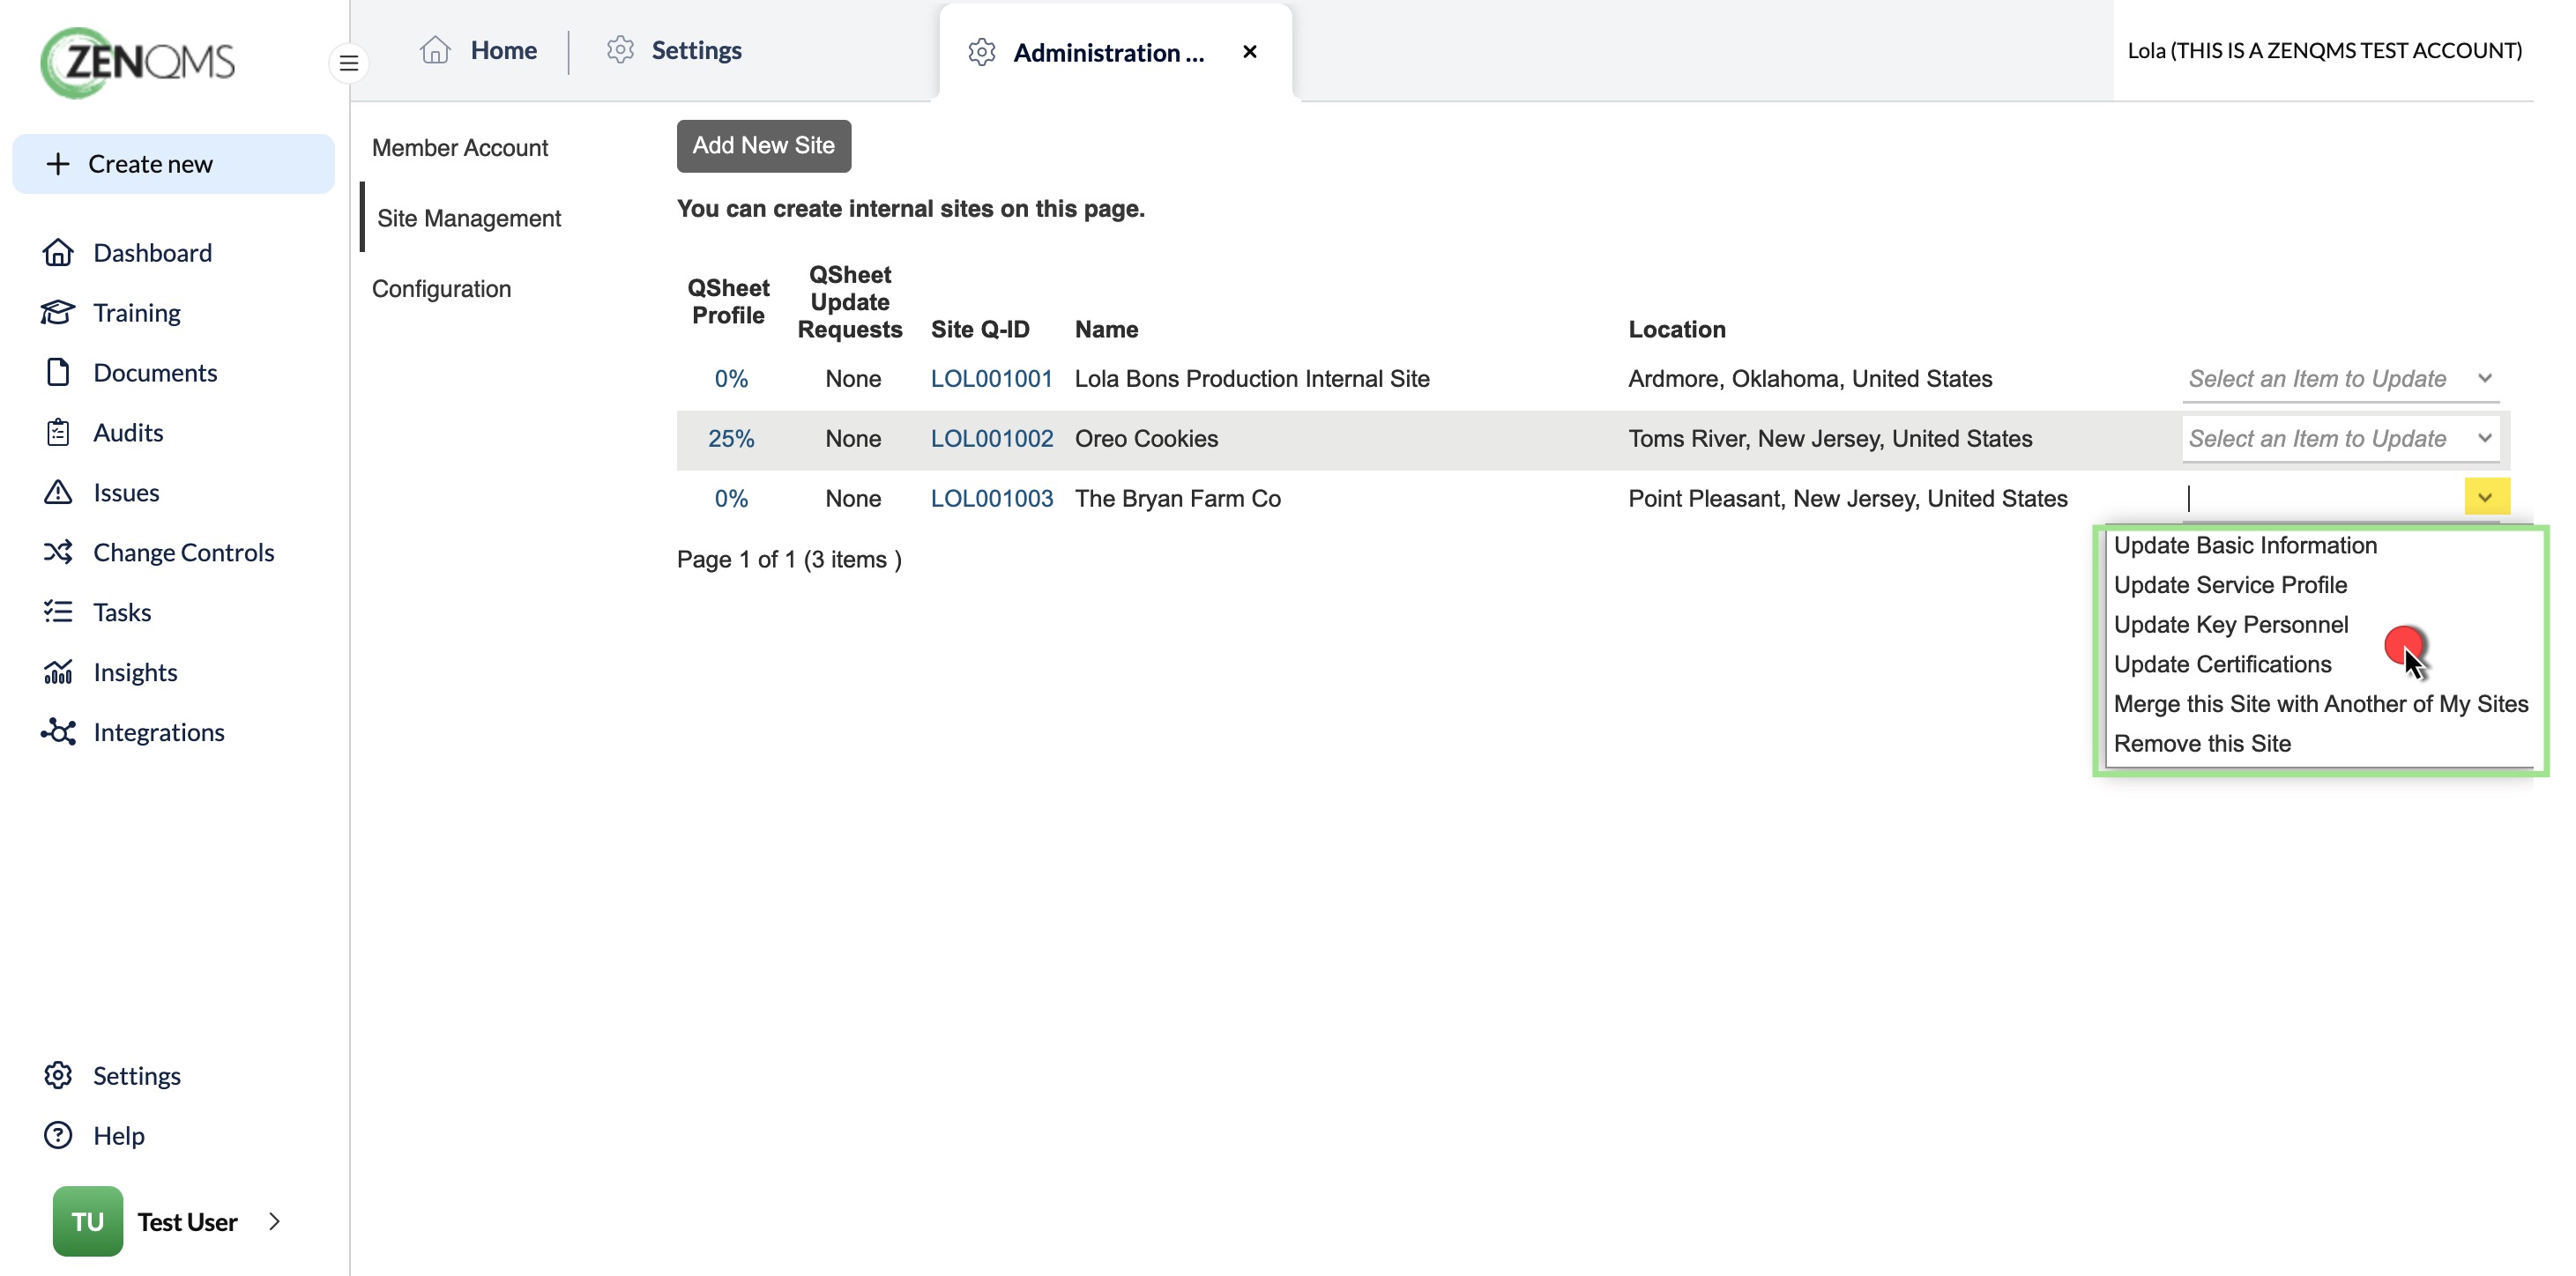The image size is (2576, 1276).
Task: Go to Insights in the sidebar
Action: 135,671
